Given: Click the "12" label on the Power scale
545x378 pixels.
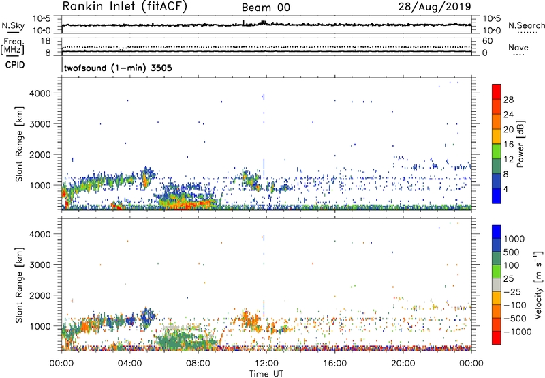Looking at the screenshot, I should 508,160.
